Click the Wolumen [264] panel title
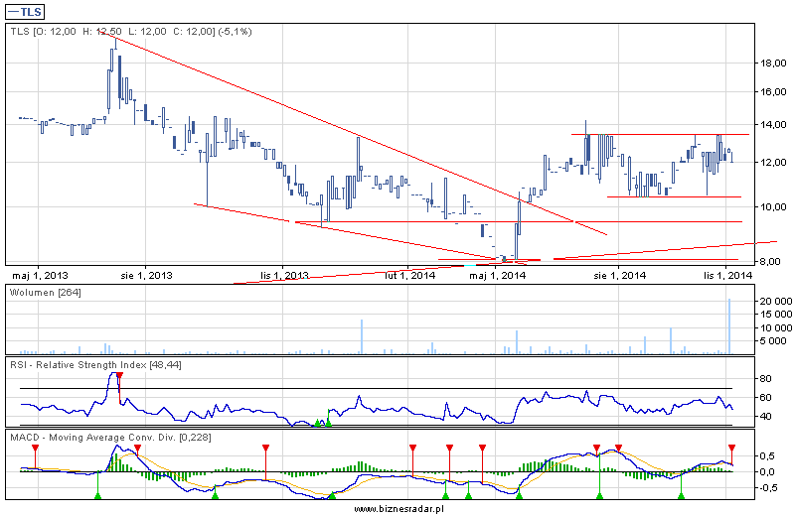Viewport: 795px width, 516px height. click(x=46, y=293)
